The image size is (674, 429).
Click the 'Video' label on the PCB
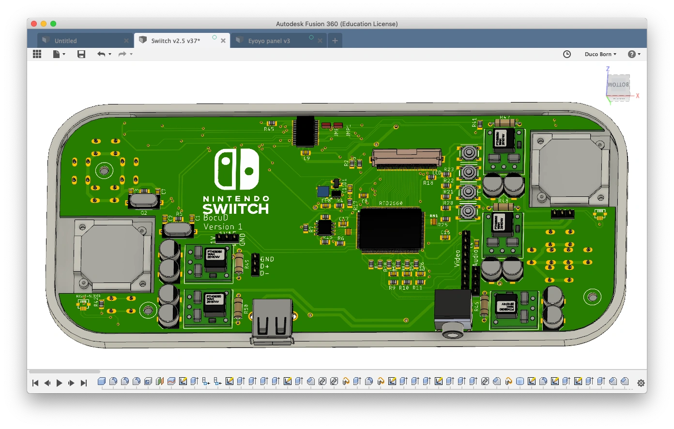click(x=457, y=258)
